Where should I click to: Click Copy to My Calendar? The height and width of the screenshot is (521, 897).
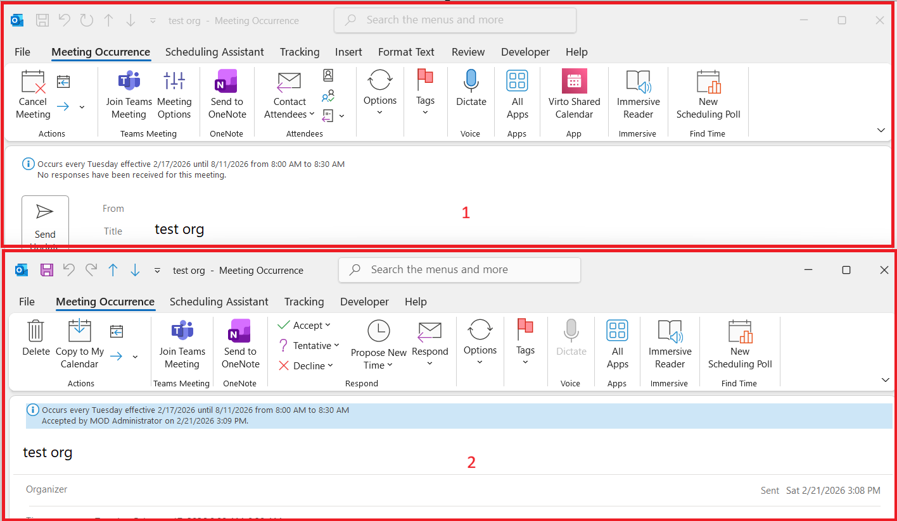[80, 345]
